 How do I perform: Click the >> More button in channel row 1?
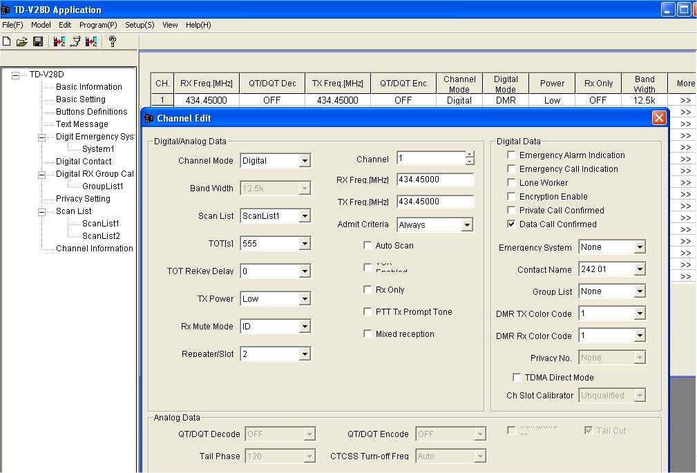(x=685, y=100)
